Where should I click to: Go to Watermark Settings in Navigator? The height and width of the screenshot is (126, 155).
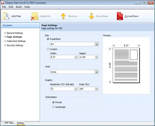16,41
